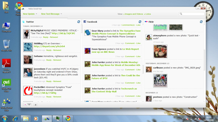Filter view by Links
This screenshot has width=218, height=122.
coord(148,14)
